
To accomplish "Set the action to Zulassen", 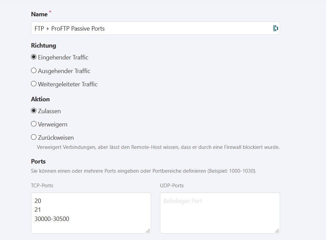I will 34,111.
